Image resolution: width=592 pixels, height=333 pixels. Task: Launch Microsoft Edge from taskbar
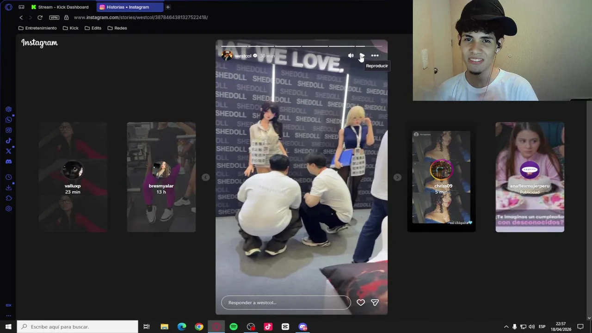click(182, 327)
